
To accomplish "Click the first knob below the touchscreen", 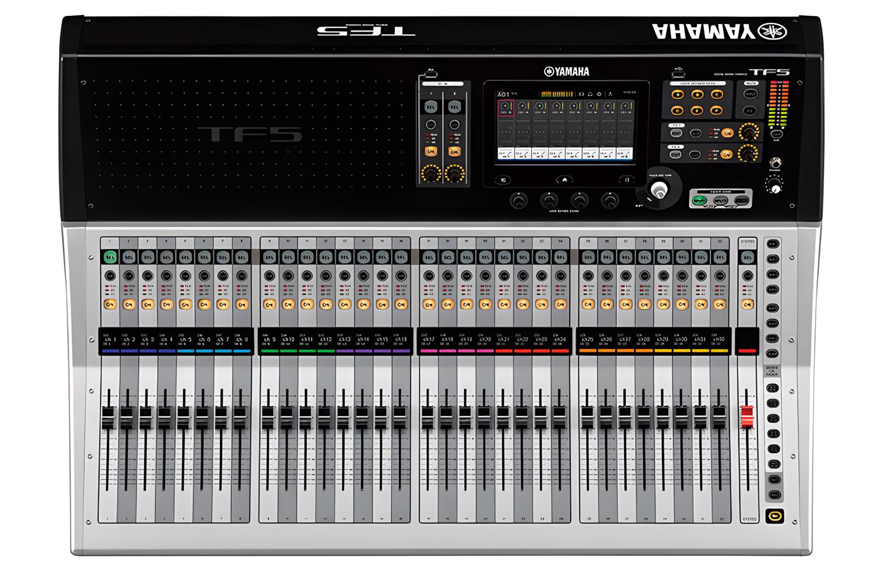I will pos(518,200).
